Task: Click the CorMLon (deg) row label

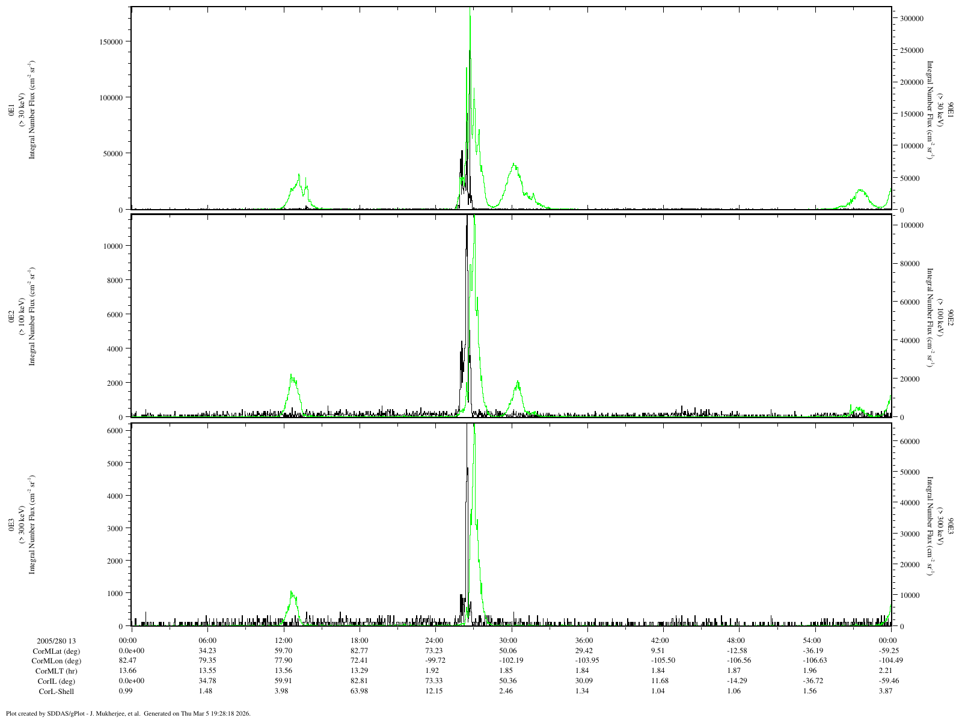Action: click(x=56, y=661)
